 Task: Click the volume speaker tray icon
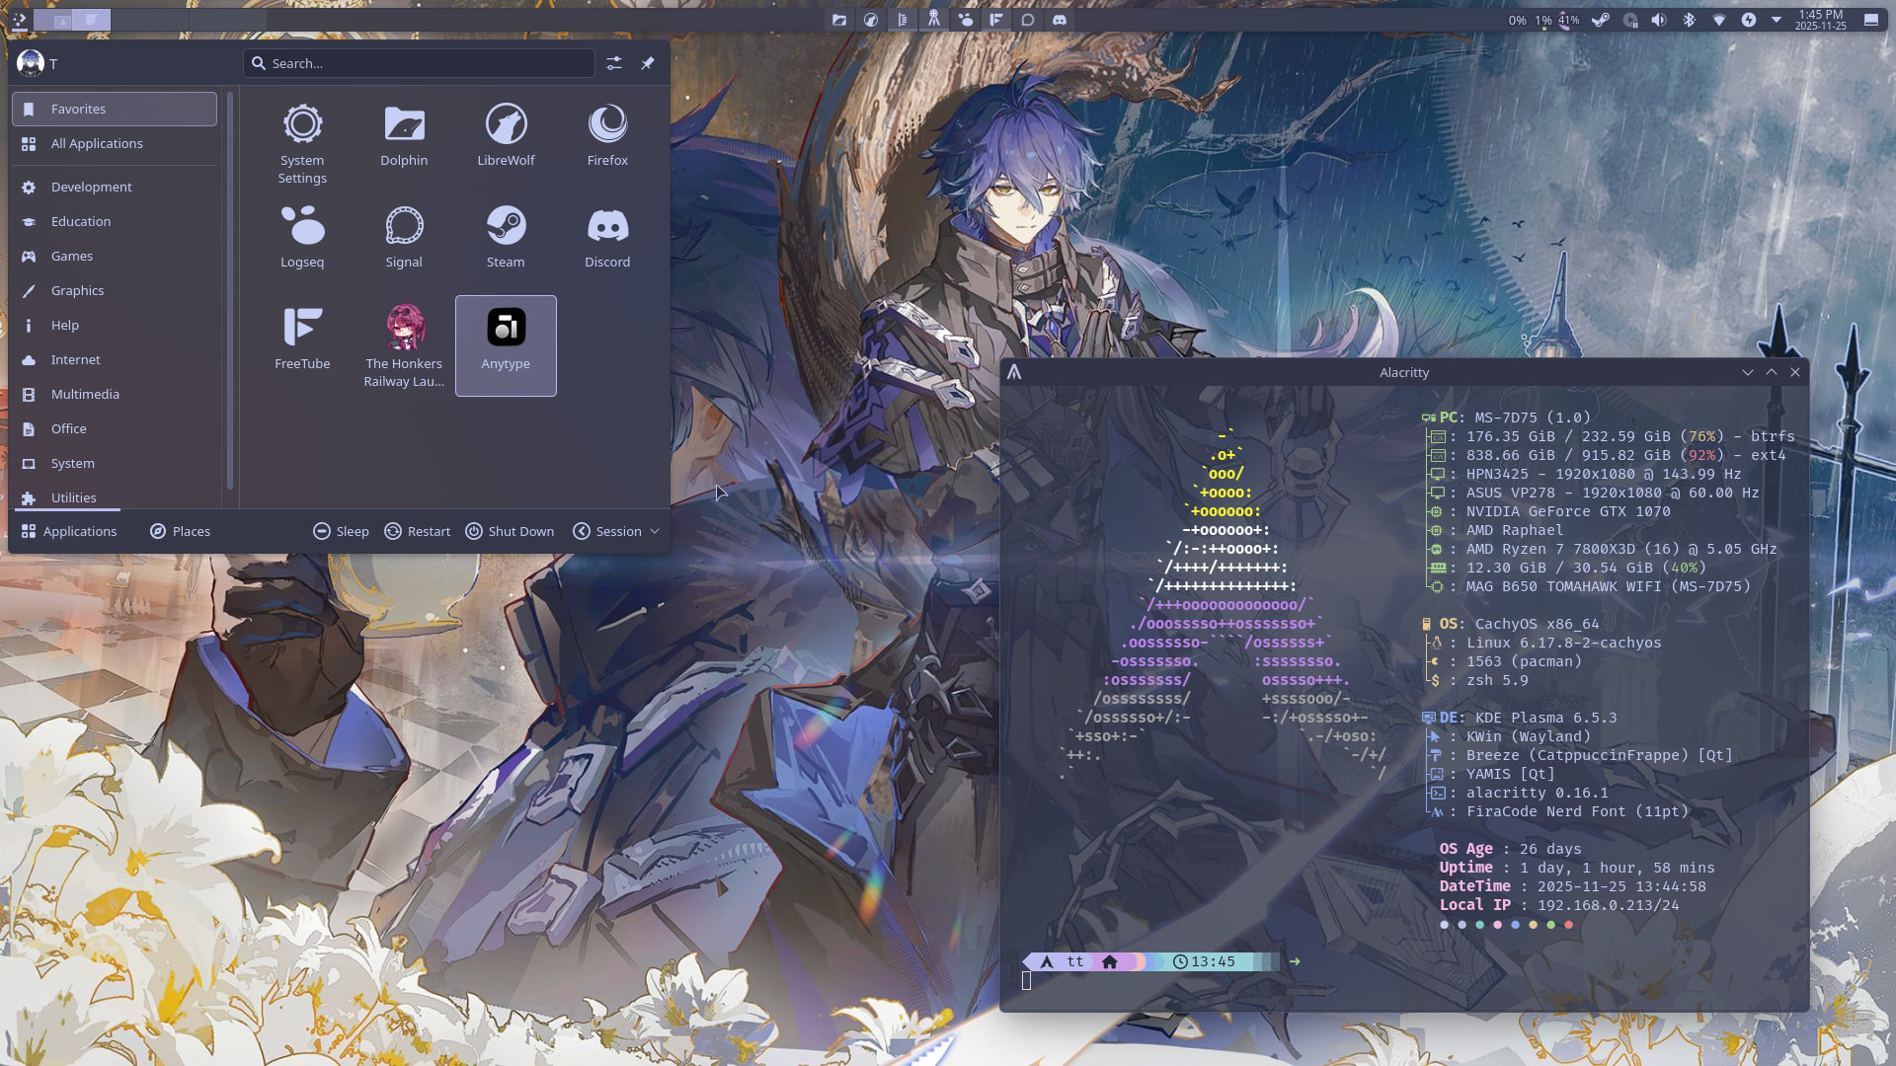(x=1659, y=20)
